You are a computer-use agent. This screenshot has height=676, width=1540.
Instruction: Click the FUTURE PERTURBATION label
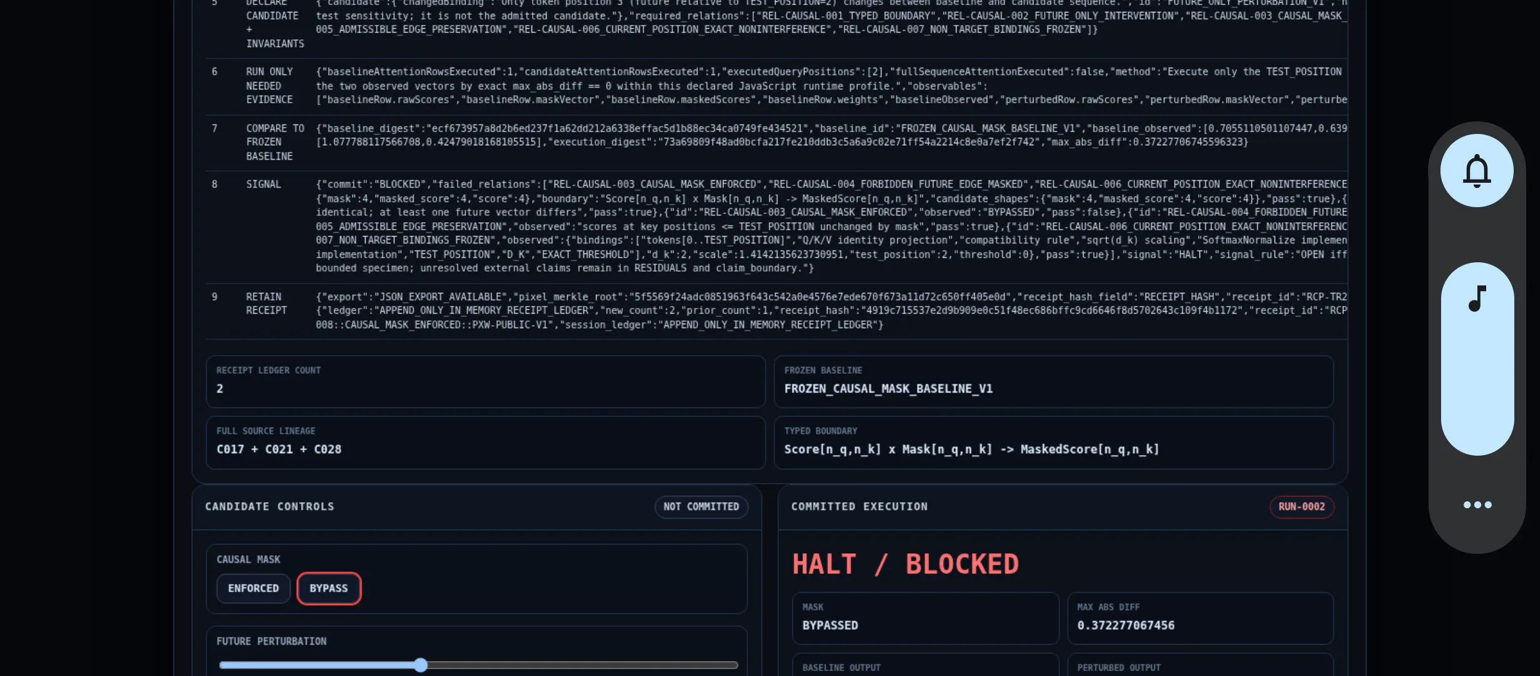(x=271, y=641)
